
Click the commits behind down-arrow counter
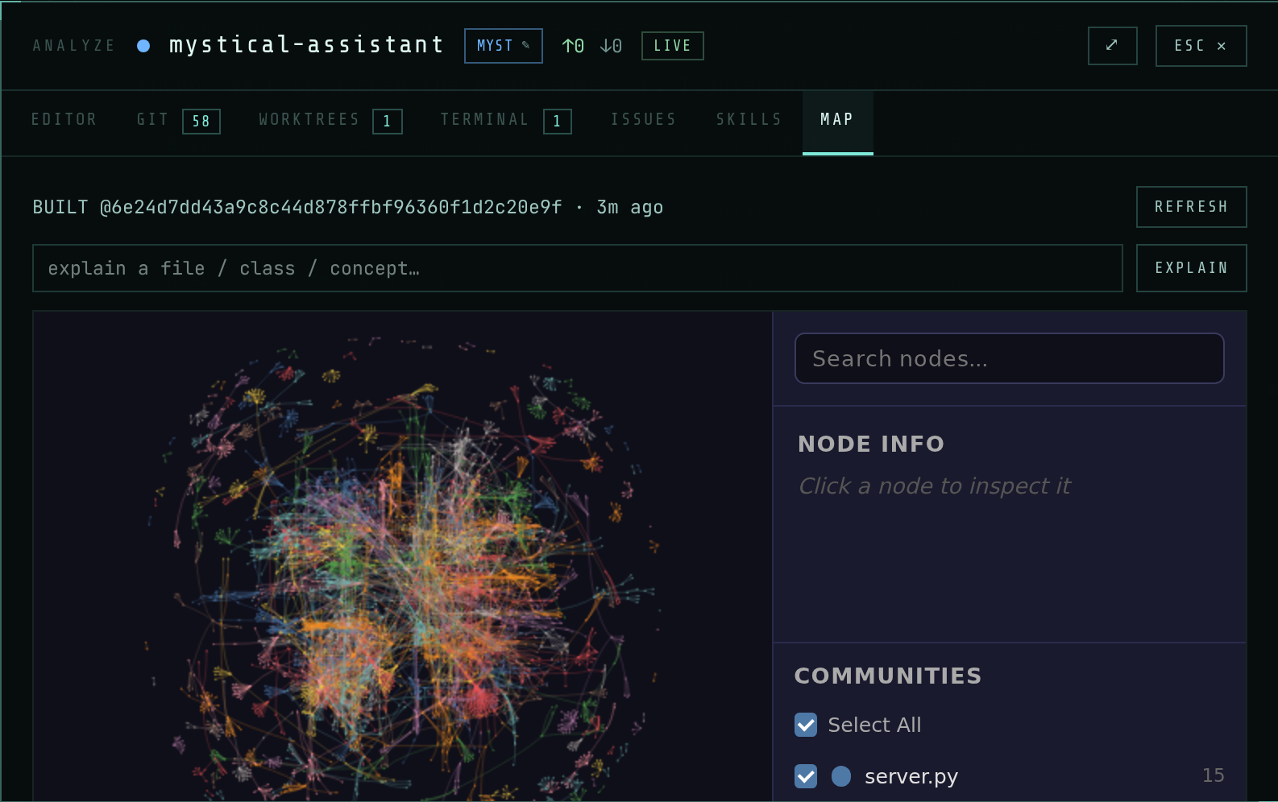click(x=611, y=46)
